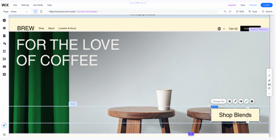276x140 pixels.
Task: Click the Strip label tag
Action: pos(73,104)
